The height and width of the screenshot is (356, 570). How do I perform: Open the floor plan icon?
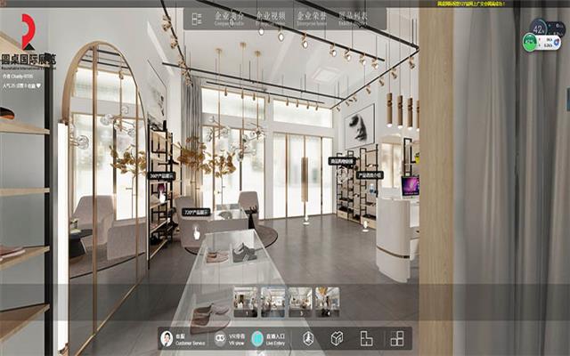[366, 338]
